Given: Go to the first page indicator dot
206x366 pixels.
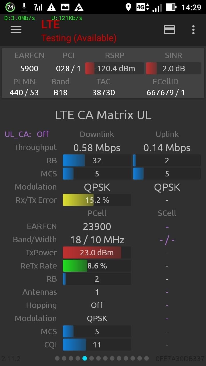Looking at the screenshot, I should (57, 358).
